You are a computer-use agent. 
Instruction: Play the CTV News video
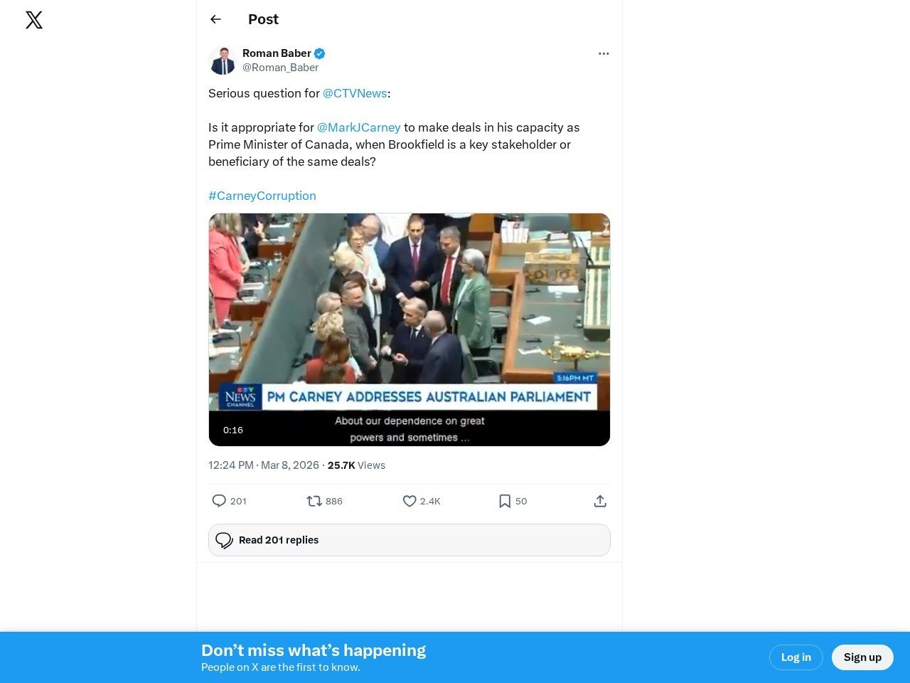pos(409,329)
